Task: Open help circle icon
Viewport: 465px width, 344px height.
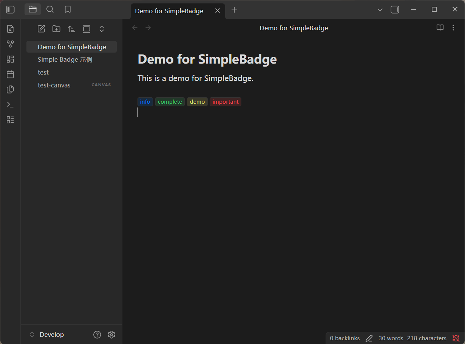Action: (x=97, y=335)
